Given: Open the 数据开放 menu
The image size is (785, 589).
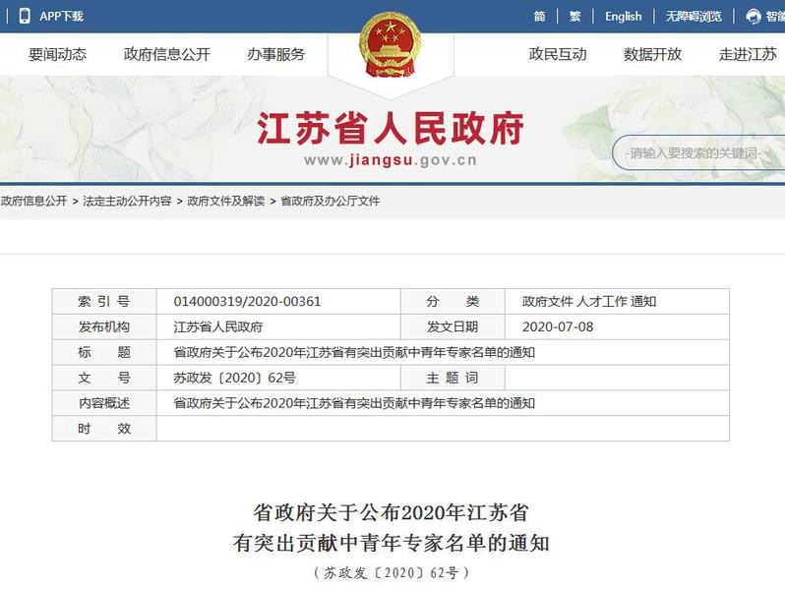Looking at the screenshot, I should 652,54.
